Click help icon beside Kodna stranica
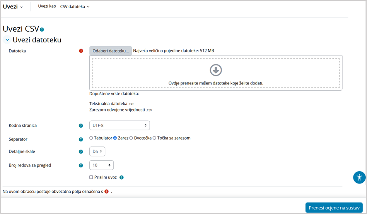Viewport: 367px width, 214px height. [81, 126]
